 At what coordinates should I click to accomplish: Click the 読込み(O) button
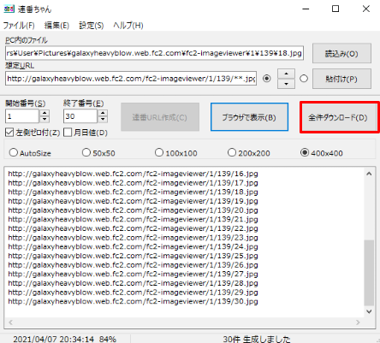(341, 53)
